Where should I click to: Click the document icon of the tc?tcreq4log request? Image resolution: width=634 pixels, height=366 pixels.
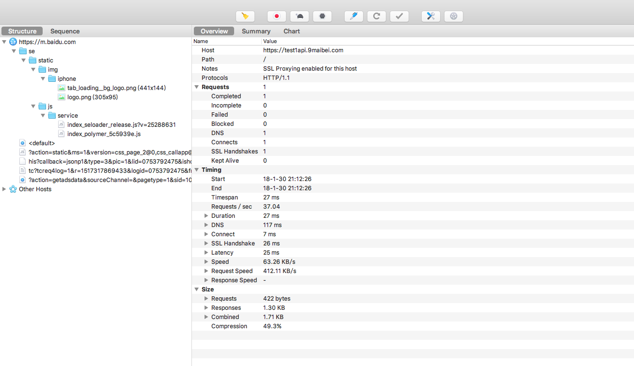pyautogui.click(x=22, y=170)
